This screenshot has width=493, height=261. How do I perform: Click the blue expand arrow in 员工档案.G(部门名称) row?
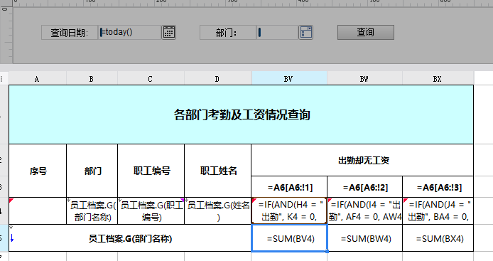pyautogui.click(x=12, y=238)
